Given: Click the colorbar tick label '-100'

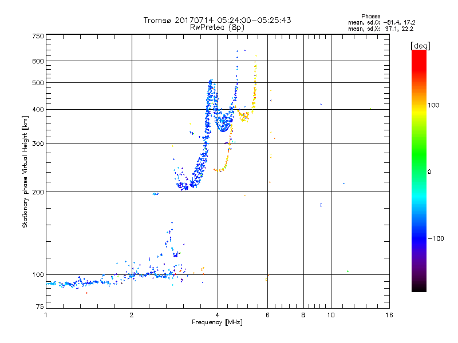Looking at the screenshot, I should 436,238.
